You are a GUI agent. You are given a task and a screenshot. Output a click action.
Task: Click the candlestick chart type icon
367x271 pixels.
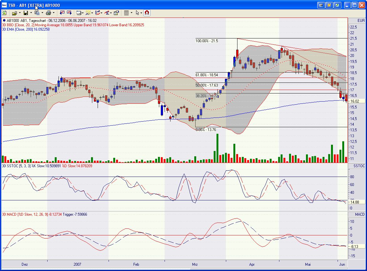(98, 13)
